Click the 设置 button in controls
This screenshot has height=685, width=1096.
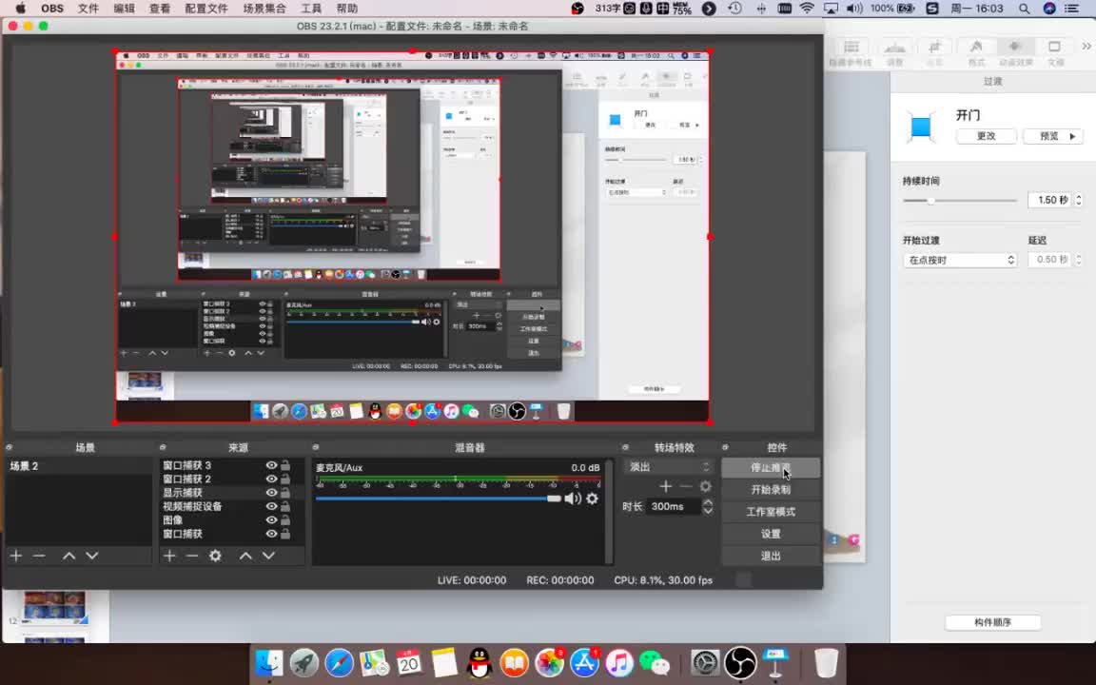[x=771, y=534]
